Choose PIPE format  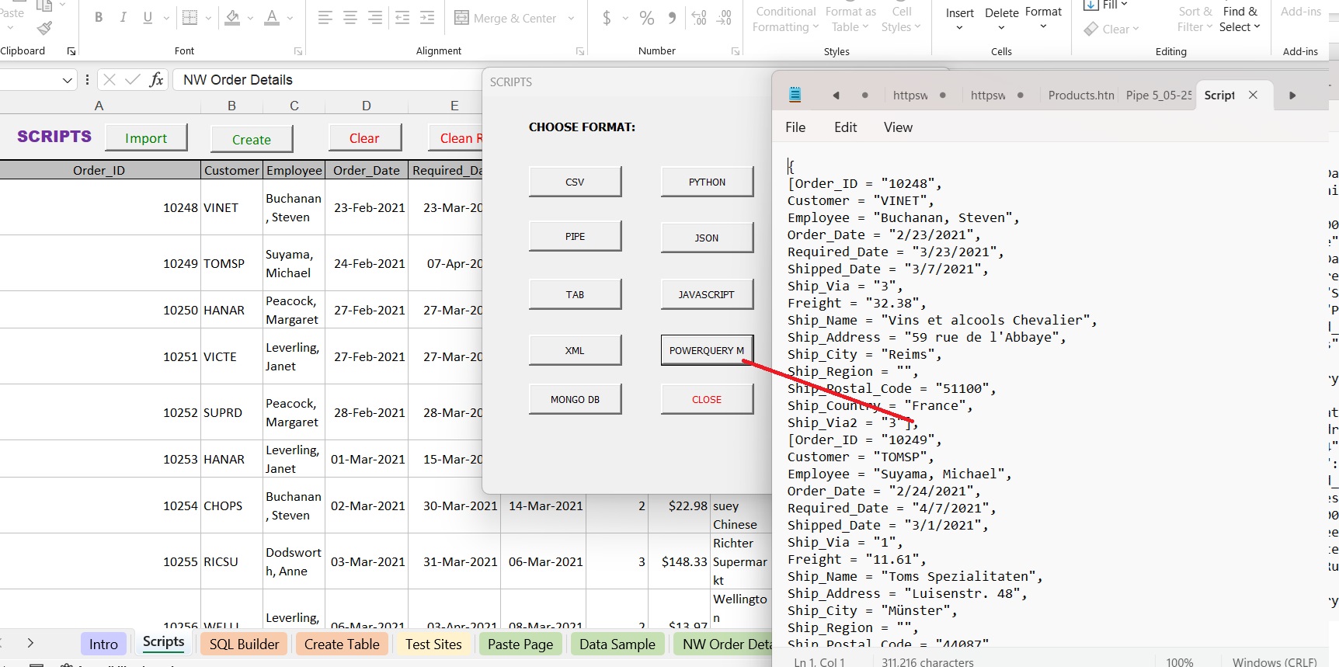[575, 236]
